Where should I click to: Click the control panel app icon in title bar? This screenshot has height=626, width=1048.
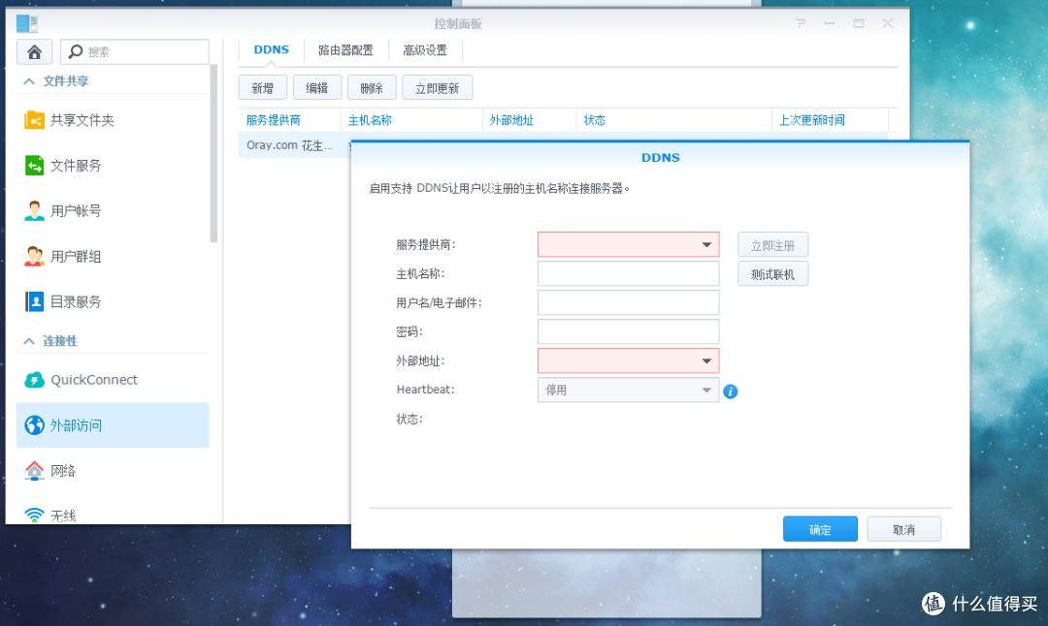(x=27, y=23)
